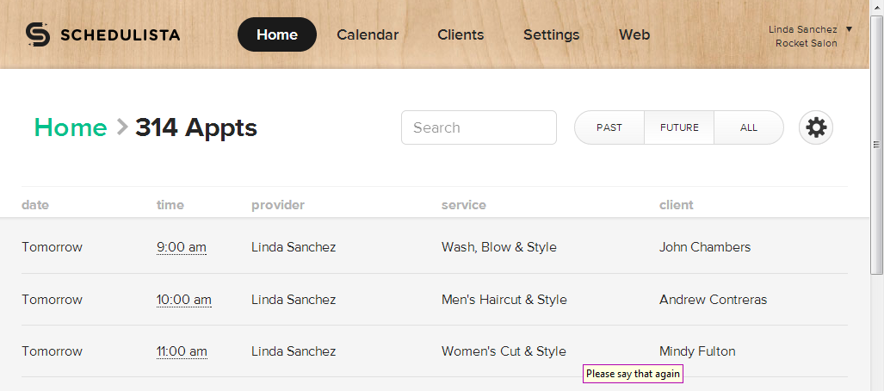Click the Men's Haircut & Style service

(504, 300)
